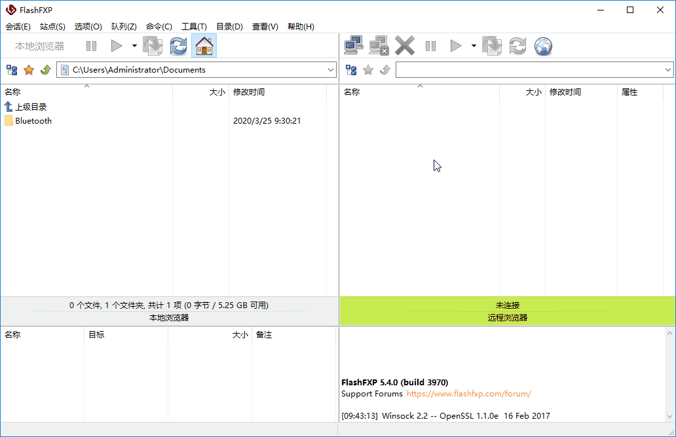
Task: Click queue pane 大小 column header
Action: 210,334
